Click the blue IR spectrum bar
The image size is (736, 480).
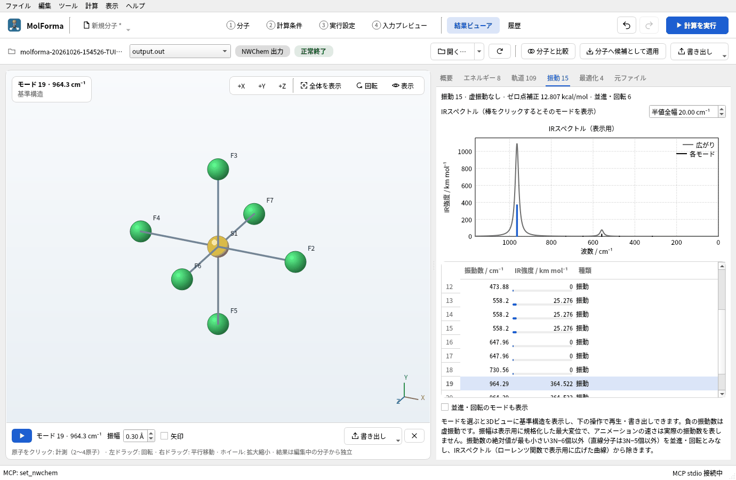coord(517,220)
